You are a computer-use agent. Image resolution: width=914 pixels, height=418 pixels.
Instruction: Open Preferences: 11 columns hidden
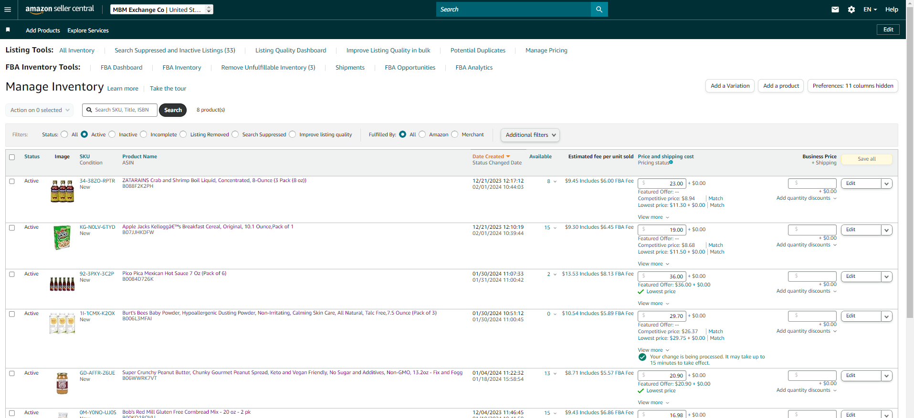click(853, 86)
